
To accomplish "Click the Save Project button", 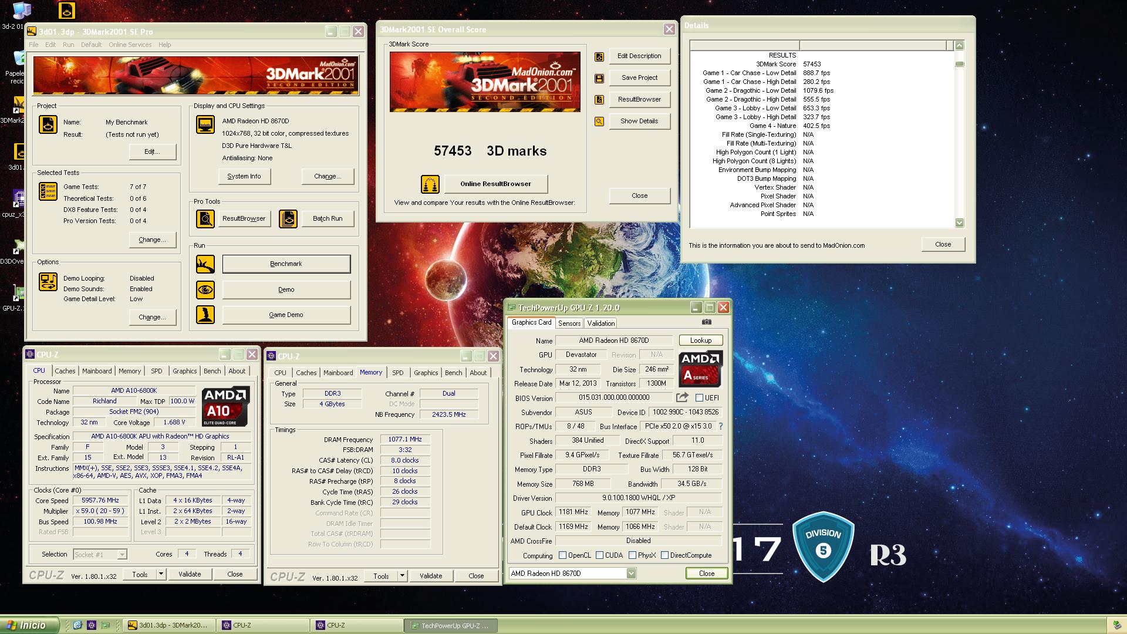I will point(640,78).
